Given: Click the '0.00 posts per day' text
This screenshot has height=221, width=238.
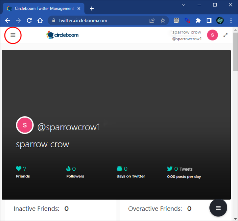Looking at the screenshot, I should pyautogui.click(x=184, y=177).
